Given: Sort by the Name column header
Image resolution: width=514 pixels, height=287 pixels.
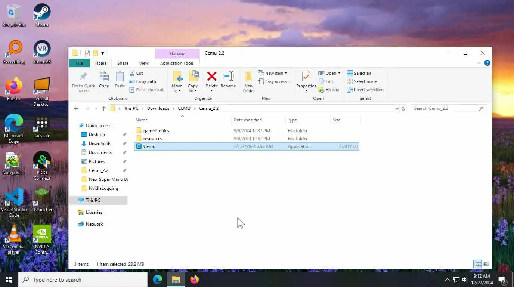Looking at the screenshot, I should [182, 120].
